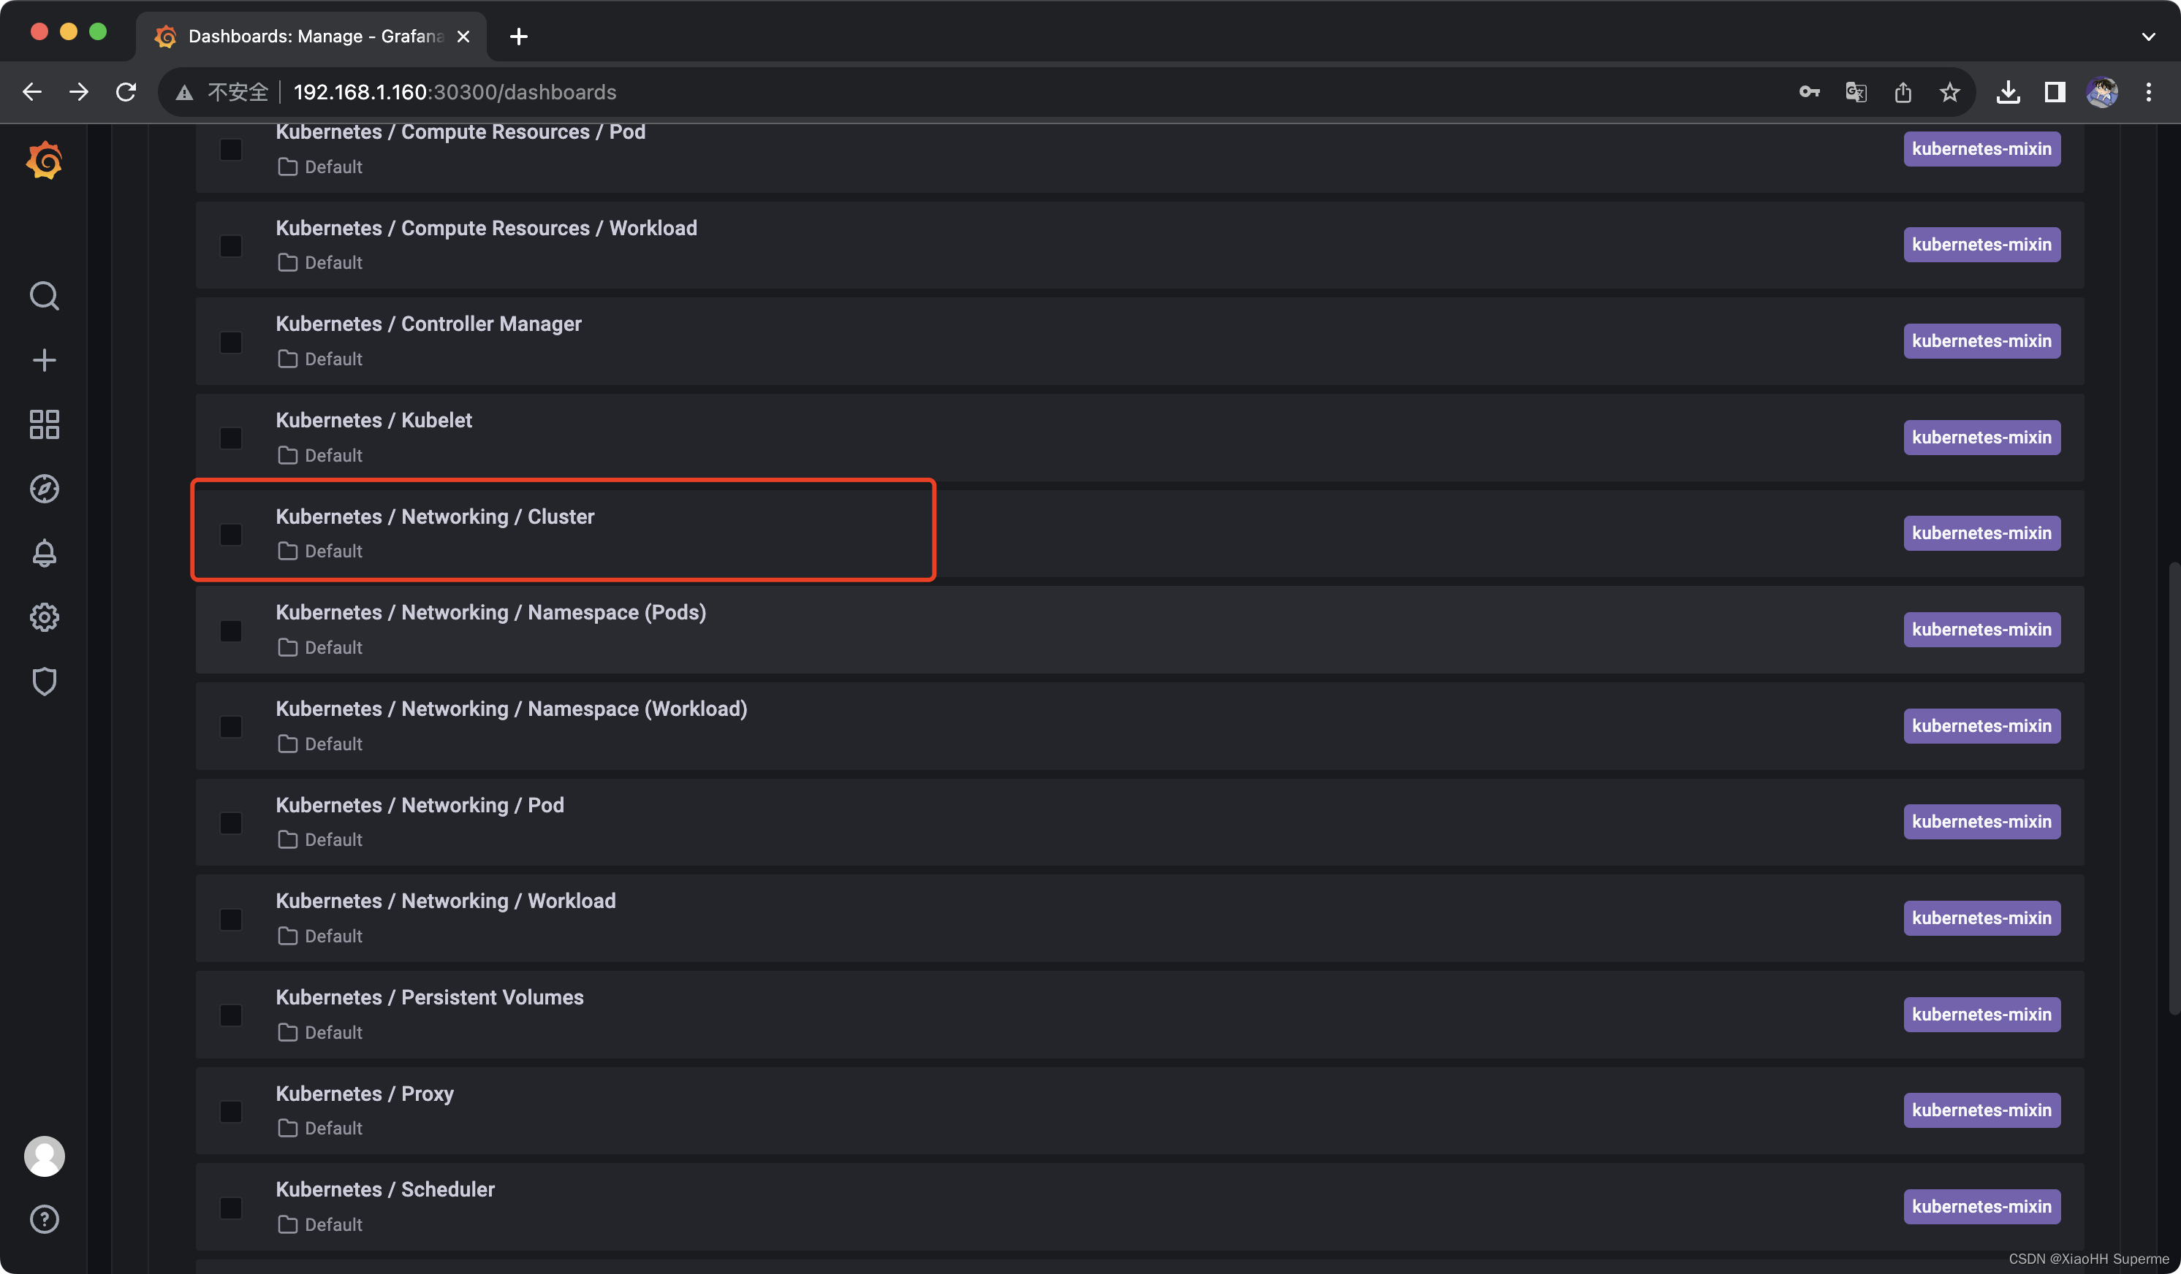Open the Chrome profile avatar
Image resolution: width=2181 pixels, height=1274 pixels.
tap(2101, 92)
